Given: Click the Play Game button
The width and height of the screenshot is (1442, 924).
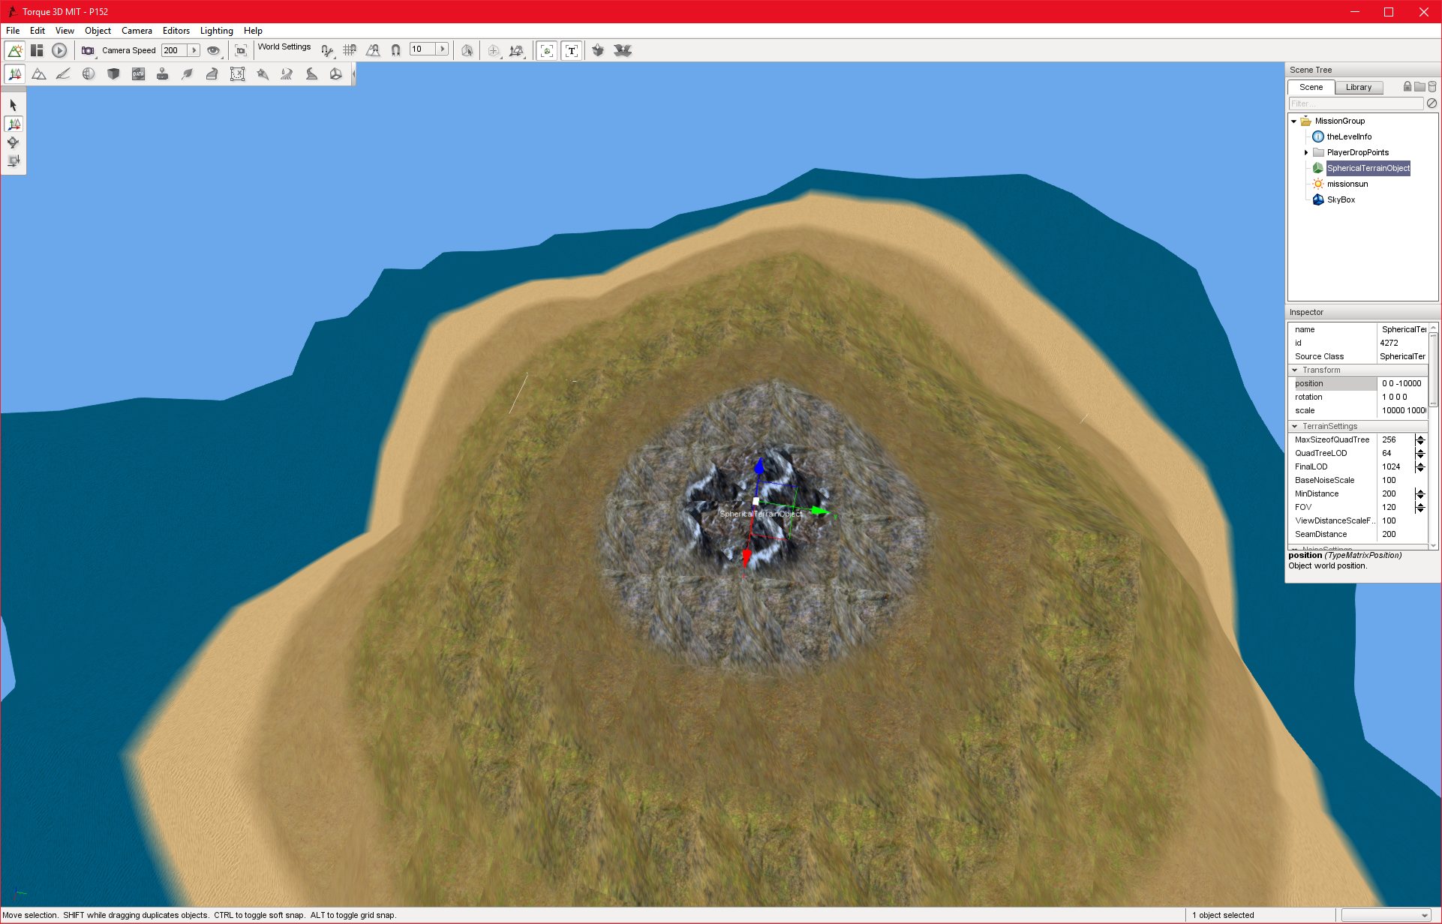Looking at the screenshot, I should [x=59, y=50].
